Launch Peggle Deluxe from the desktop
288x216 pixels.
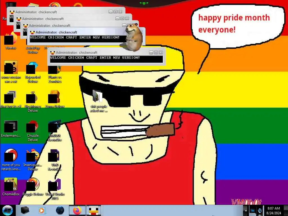point(33,187)
